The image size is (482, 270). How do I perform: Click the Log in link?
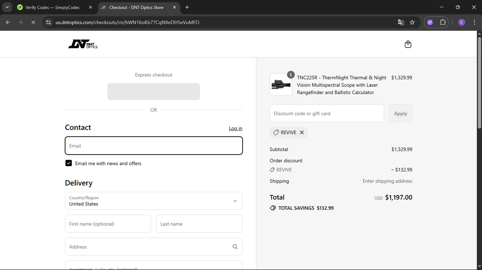pyautogui.click(x=236, y=128)
